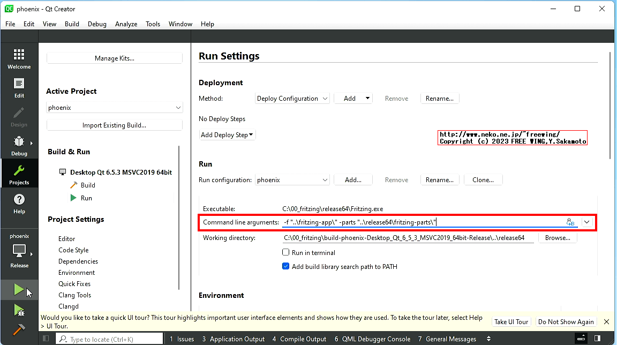Open the Run configuration phoenix dropdown
Image resolution: width=617 pixels, height=345 pixels.
pos(292,180)
